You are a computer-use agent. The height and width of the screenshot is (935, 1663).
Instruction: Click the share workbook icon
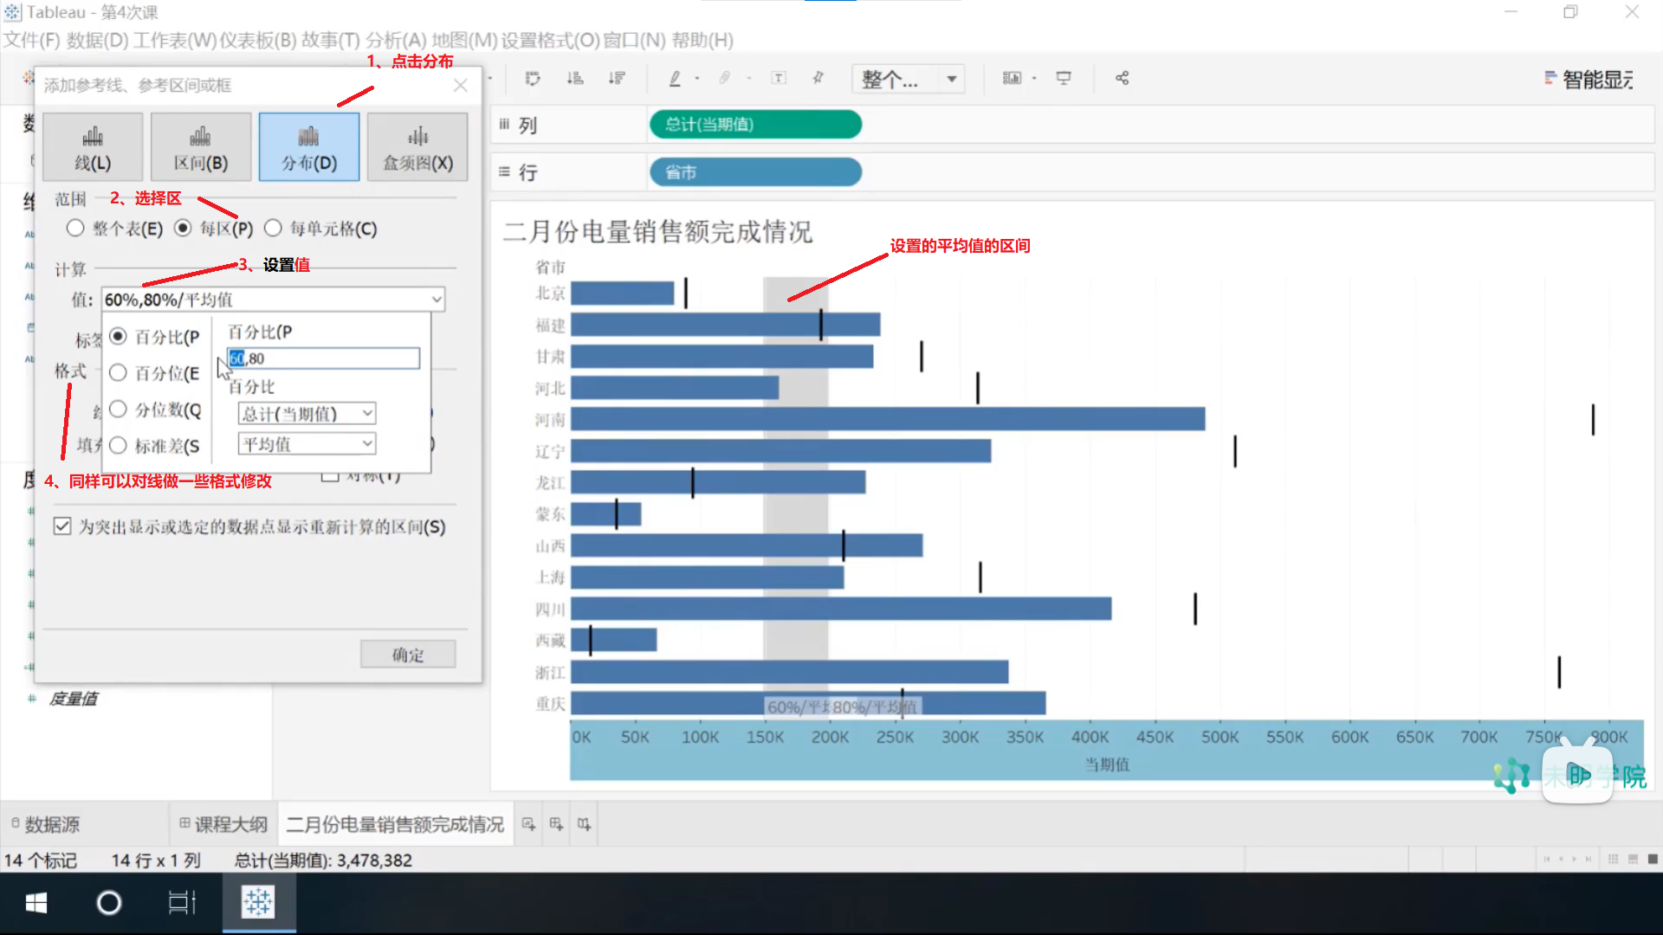1122,79
